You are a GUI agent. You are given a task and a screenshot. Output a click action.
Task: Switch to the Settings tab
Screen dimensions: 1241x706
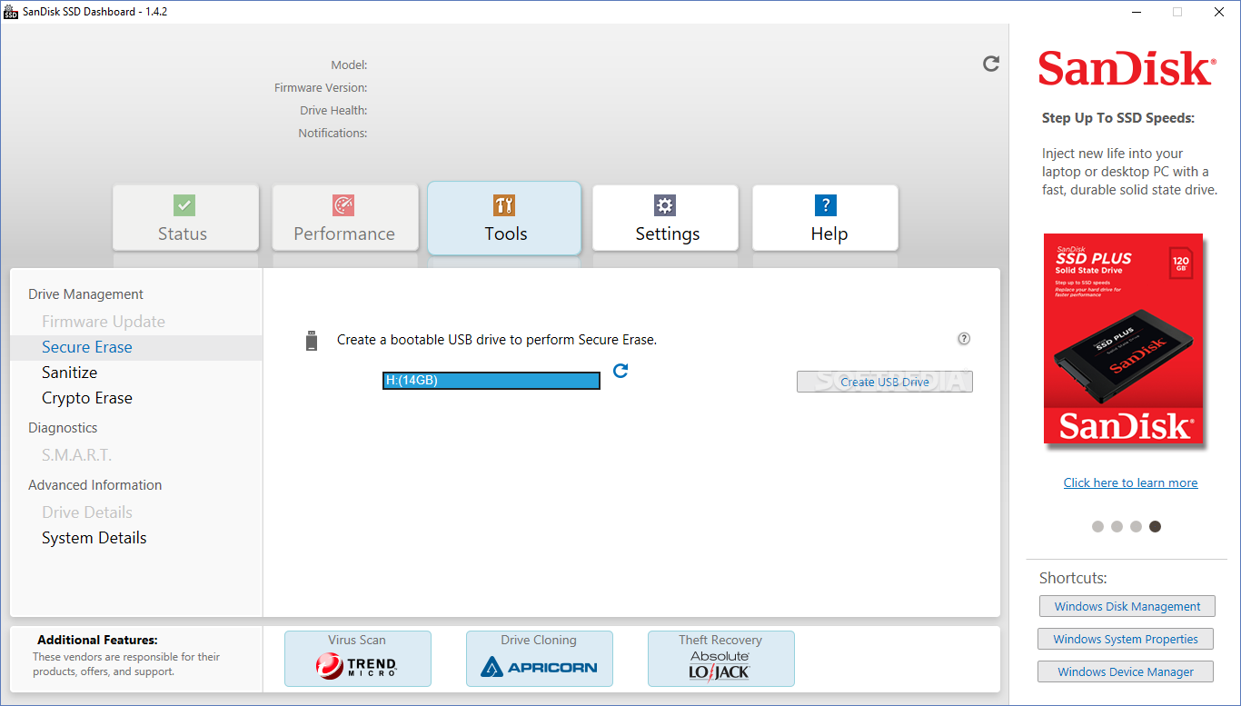(665, 218)
